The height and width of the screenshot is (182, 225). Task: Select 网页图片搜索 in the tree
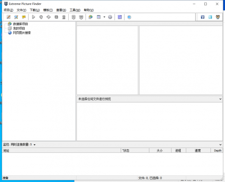(x=22, y=33)
